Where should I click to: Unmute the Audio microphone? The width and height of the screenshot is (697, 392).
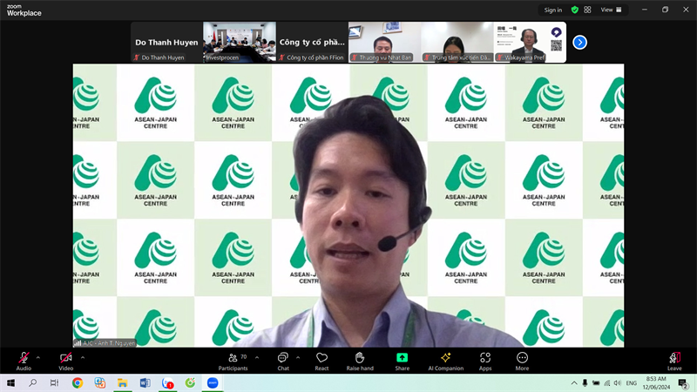click(24, 361)
